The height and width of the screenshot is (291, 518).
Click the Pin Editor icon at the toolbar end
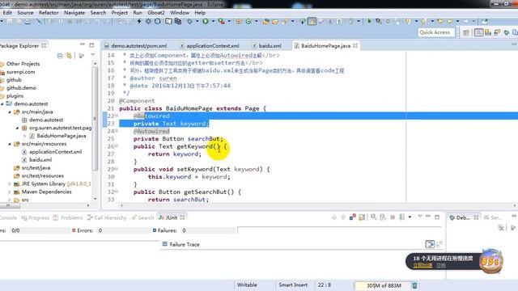[484, 22]
